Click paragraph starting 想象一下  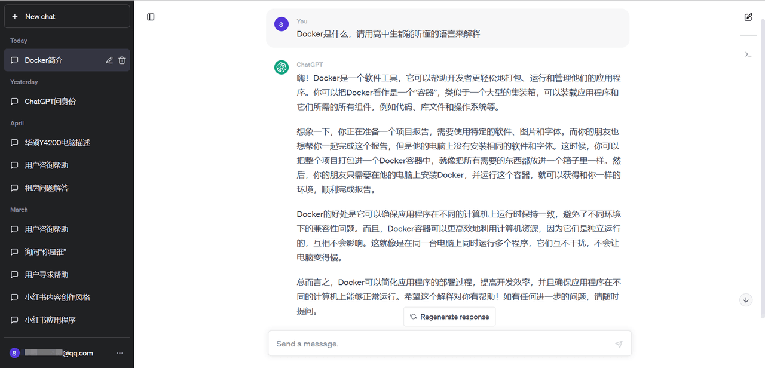(459, 161)
